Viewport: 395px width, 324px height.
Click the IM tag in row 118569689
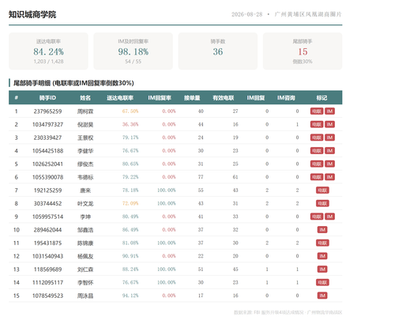[322, 269]
